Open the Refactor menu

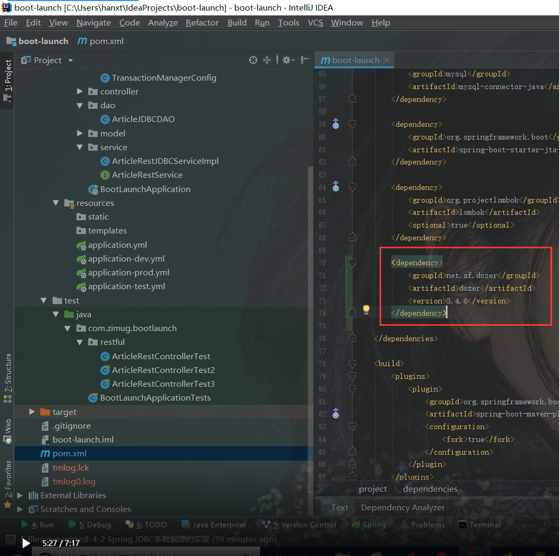202,23
